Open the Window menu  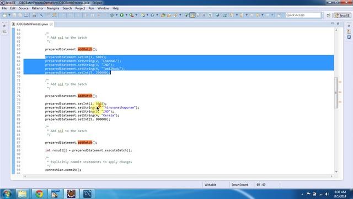[103, 8]
